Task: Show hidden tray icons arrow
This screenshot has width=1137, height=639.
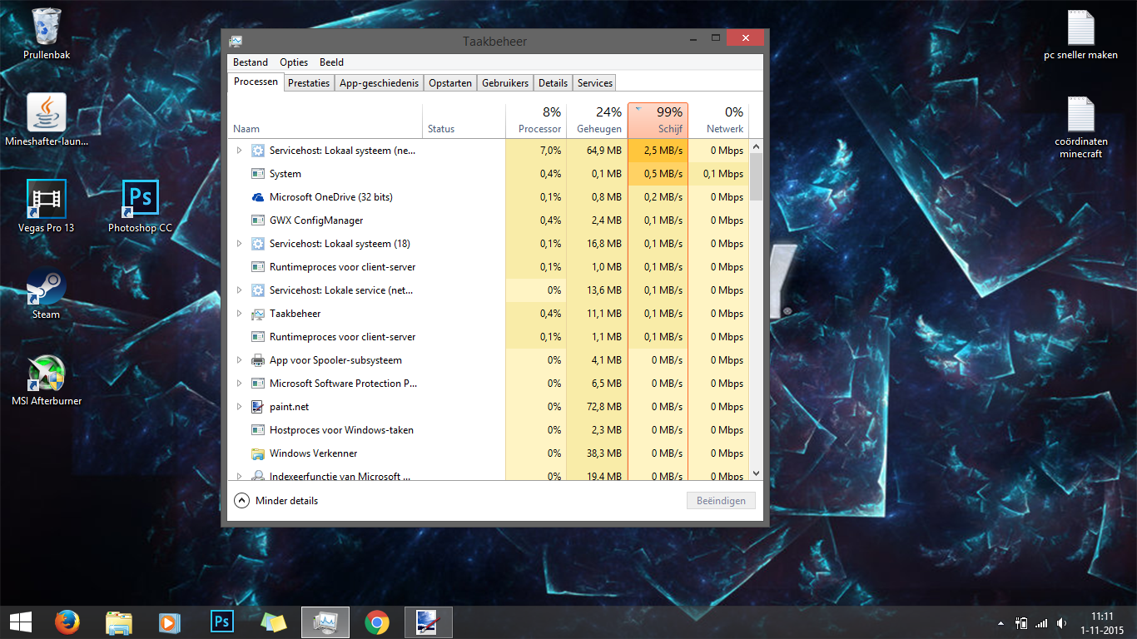Action: (x=1000, y=622)
